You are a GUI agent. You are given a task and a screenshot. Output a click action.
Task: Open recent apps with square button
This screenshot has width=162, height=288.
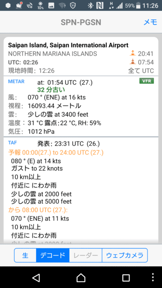pos(126,278)
